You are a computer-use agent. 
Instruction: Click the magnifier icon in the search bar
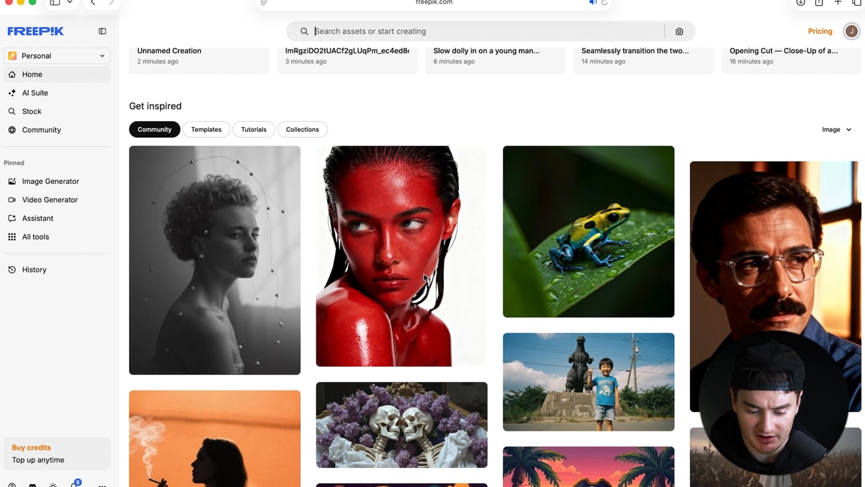tap(304, 31)
